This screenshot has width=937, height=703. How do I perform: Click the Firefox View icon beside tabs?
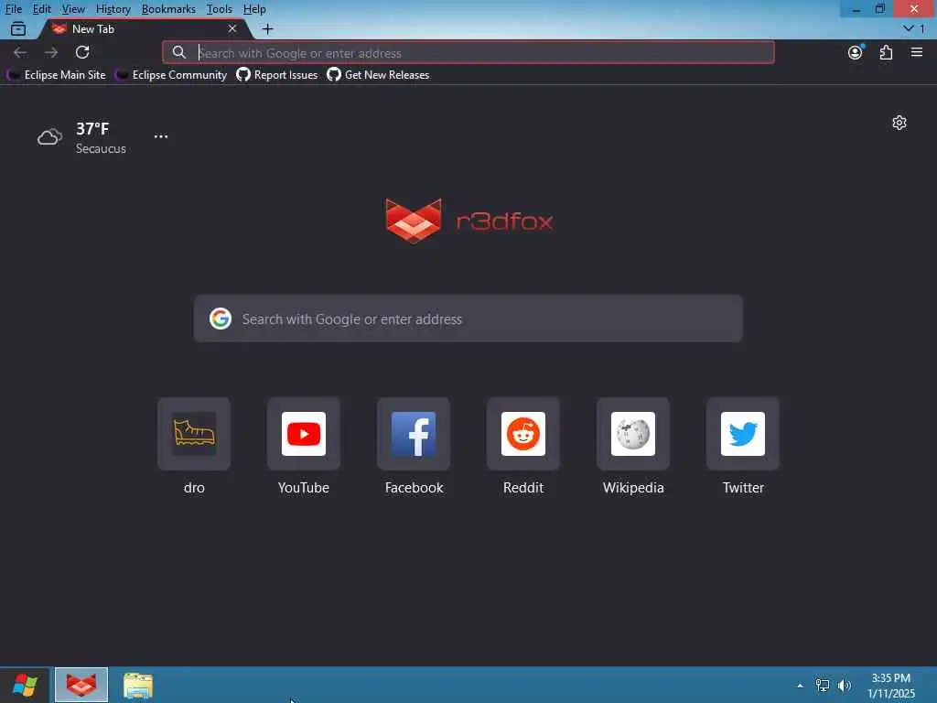(x=18, y=28)
